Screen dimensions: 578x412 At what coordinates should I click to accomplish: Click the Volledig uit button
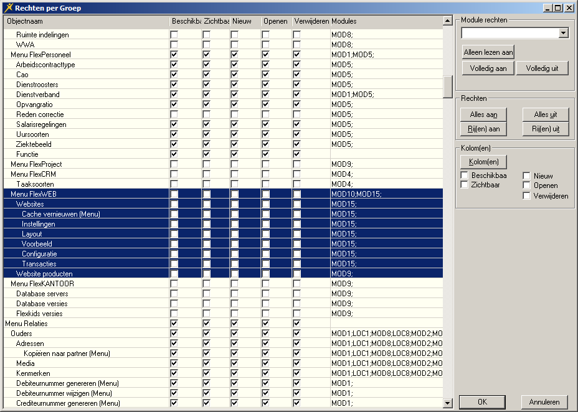pos(542,68)
